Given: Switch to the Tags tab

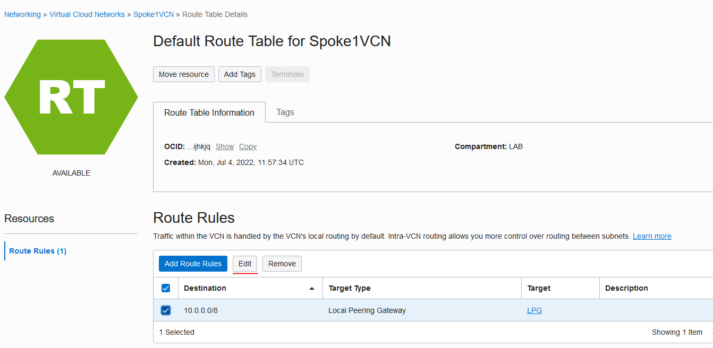Looking at the screenshot, I should coord(285,112).
